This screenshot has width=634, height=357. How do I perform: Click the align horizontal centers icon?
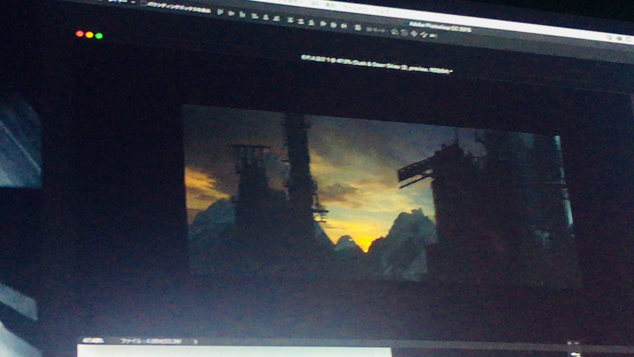[266, 17]
